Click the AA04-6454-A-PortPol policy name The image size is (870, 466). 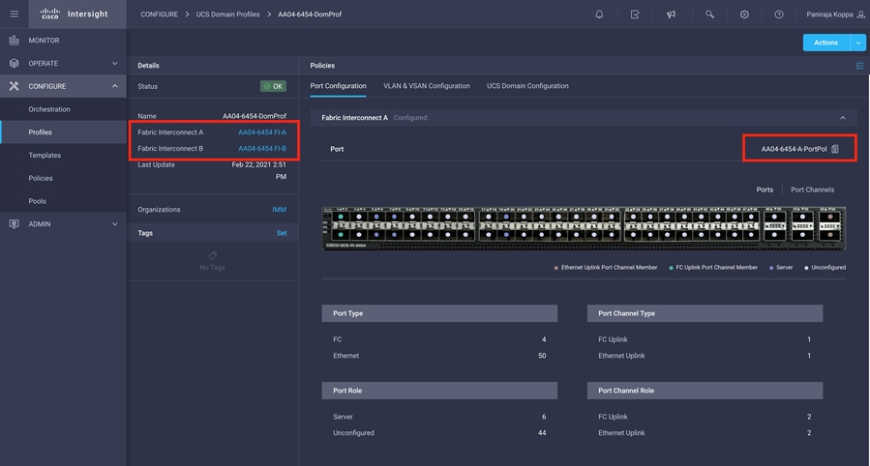(794, 149)
